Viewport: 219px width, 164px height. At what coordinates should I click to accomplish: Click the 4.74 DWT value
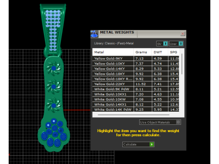[x=157, y=64]
